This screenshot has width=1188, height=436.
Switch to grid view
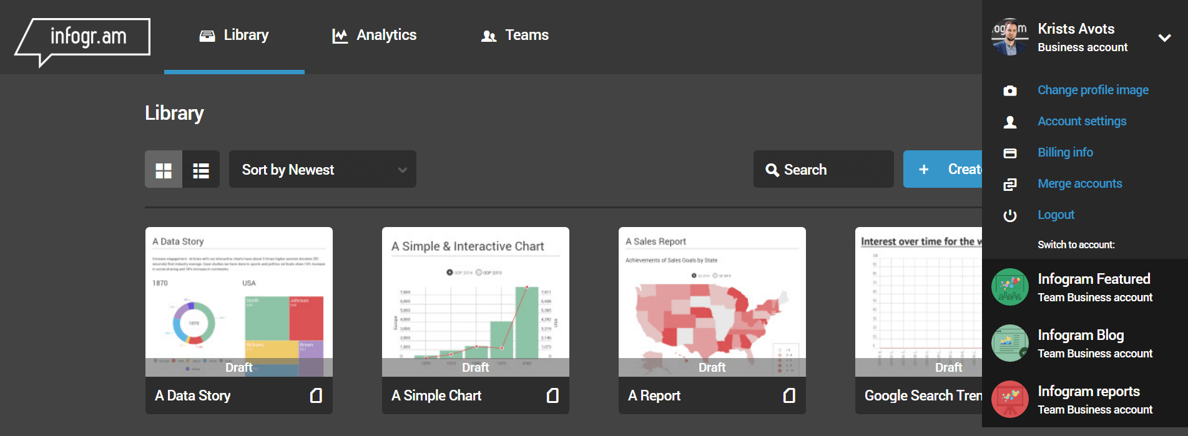[x=164, y=170]
